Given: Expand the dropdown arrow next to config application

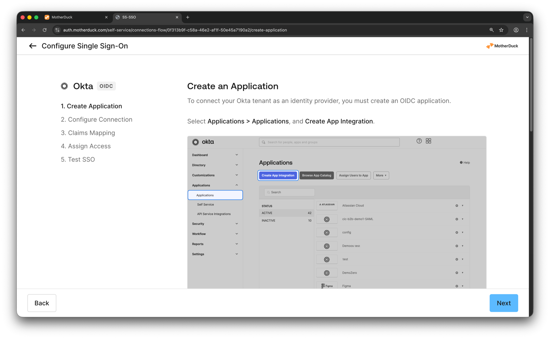Looking at the screenshot, I should tap(463, 232).
